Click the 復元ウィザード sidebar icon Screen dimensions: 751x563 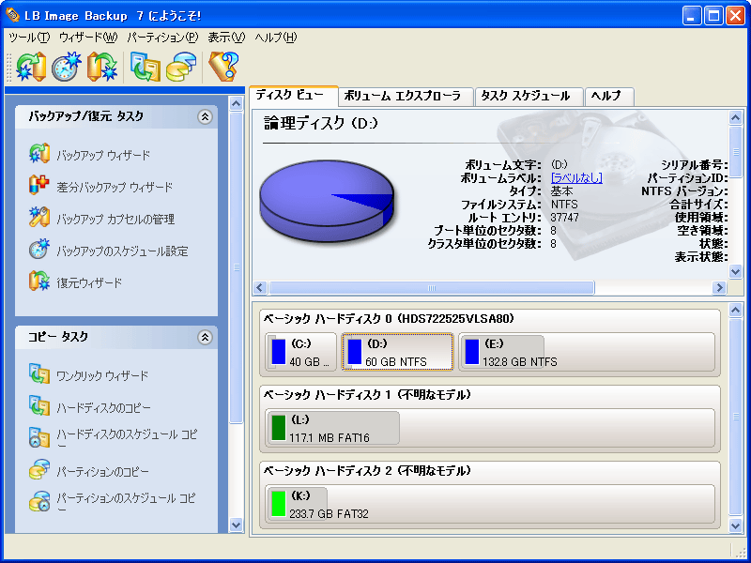coord(39,281)
